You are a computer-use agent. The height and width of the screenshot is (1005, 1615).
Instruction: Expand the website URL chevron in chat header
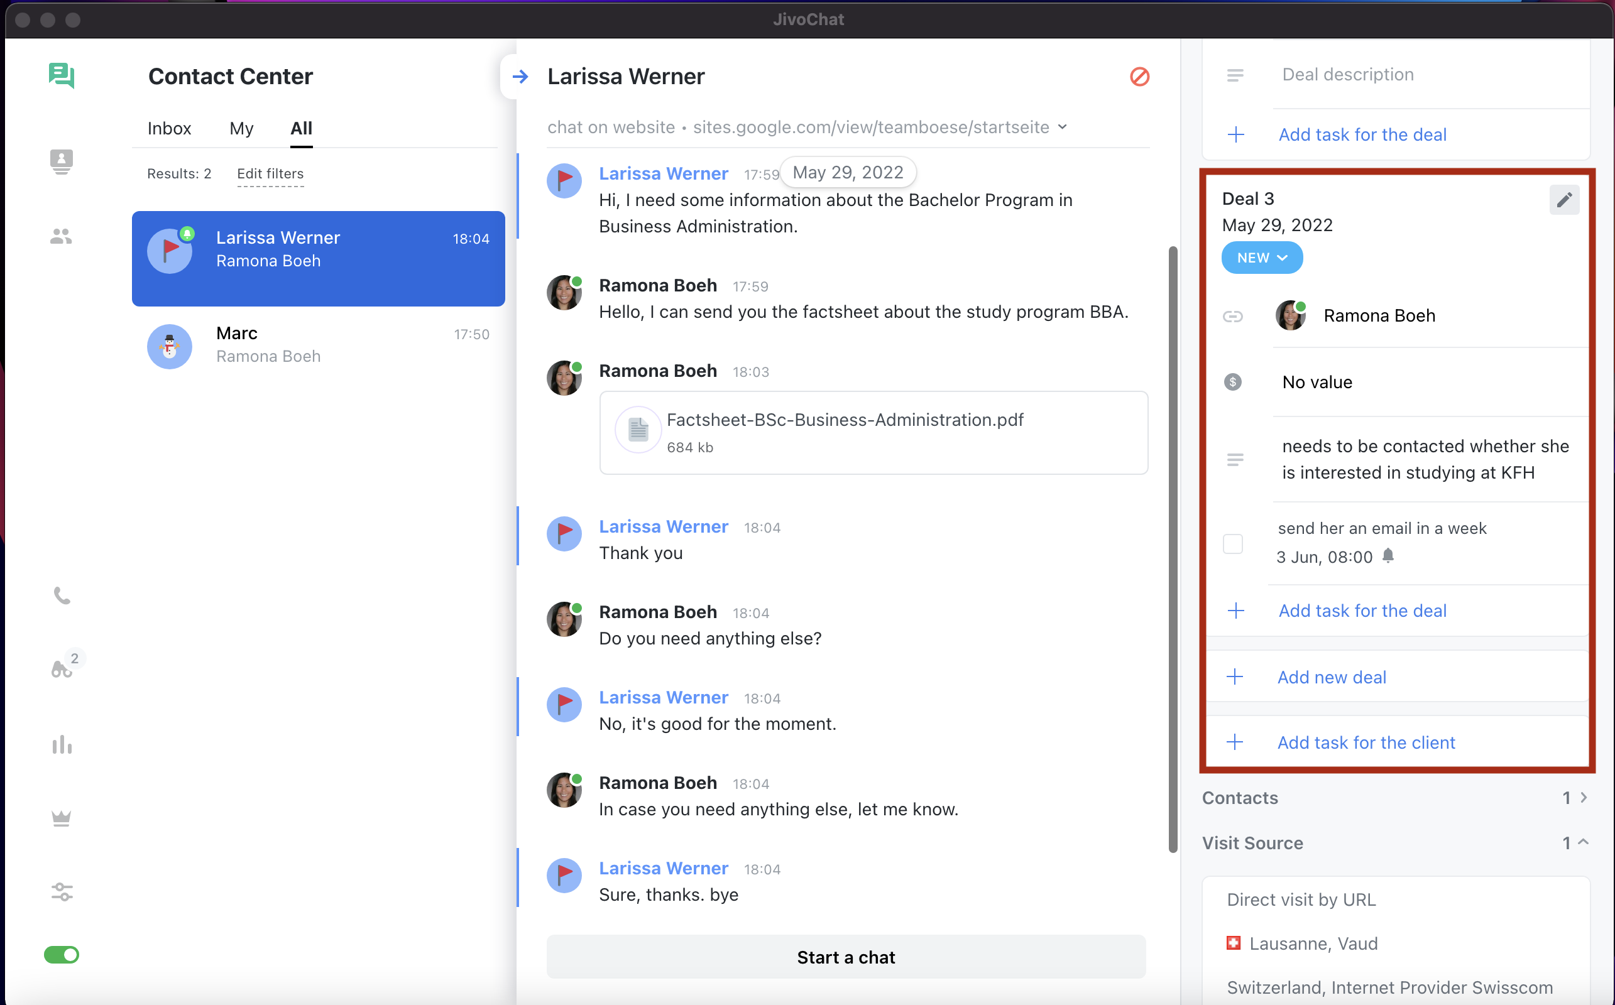coord(1063,127)
